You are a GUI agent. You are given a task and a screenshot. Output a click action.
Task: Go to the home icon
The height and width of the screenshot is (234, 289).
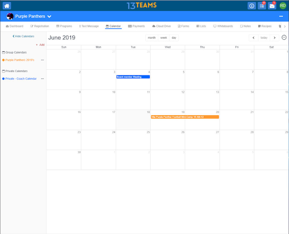(7, 6)
